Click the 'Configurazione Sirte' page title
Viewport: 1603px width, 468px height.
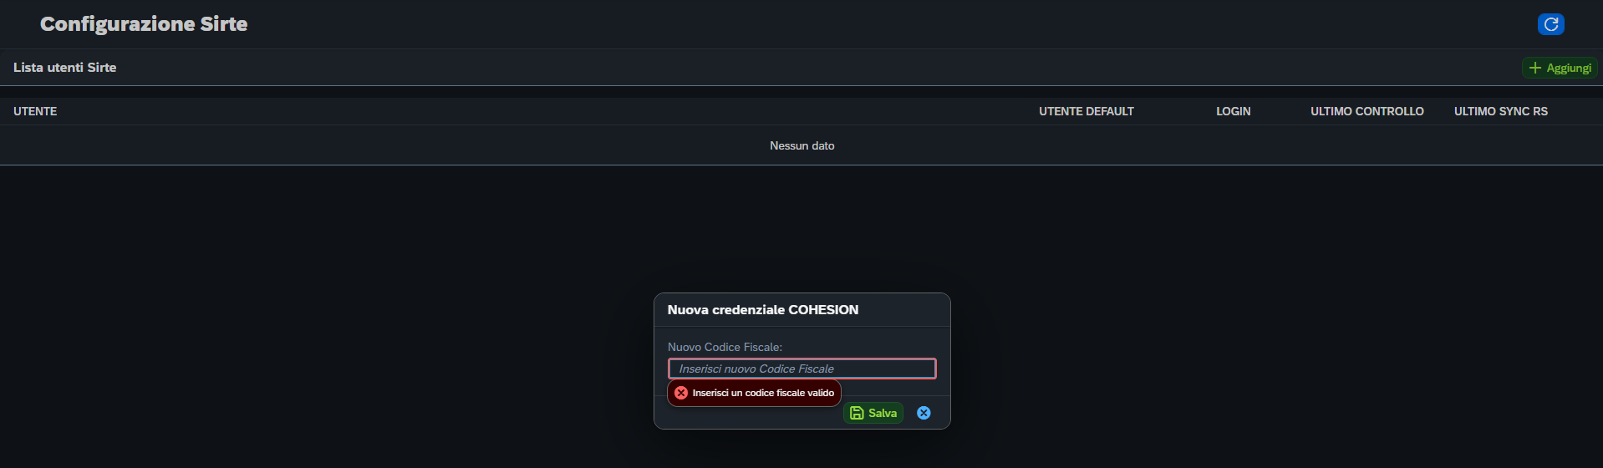click(x=144, y=24)
